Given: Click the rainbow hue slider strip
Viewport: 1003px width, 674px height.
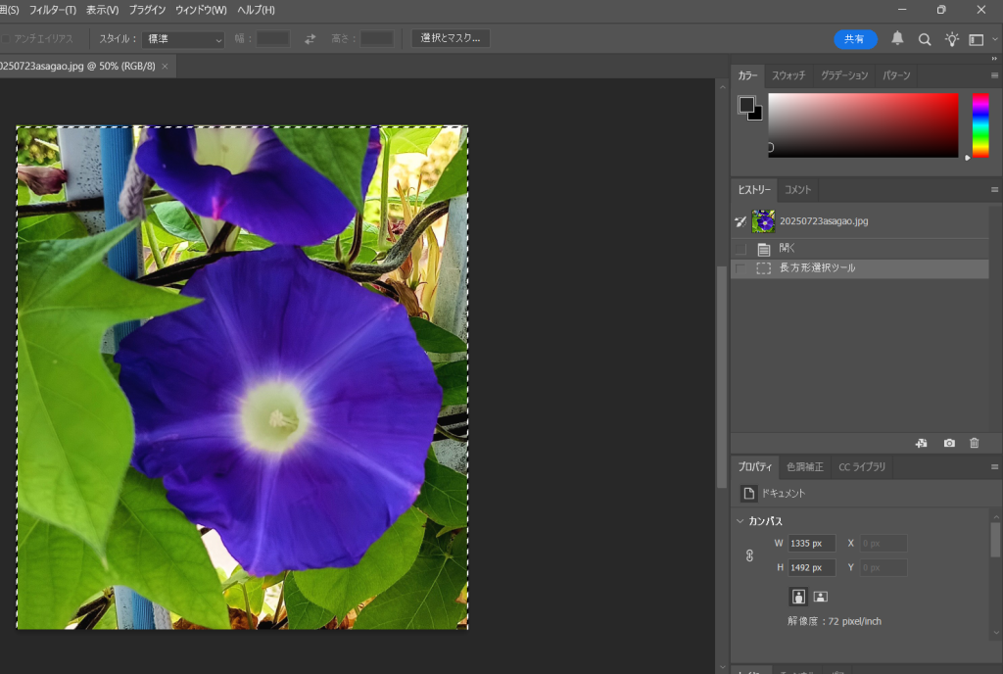Looking at the screenshot, I should pyautogui.click(x=979, y=125).
